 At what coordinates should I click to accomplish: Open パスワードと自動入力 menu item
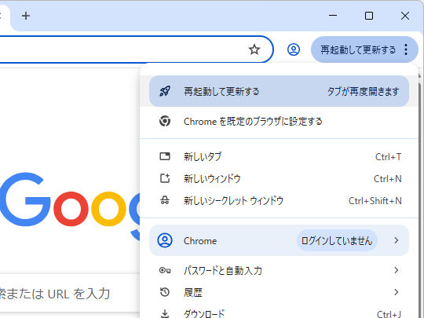coord(279,270)
